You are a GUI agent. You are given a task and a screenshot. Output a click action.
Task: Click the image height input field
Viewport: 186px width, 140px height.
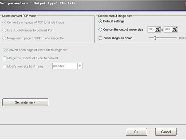[168, 29]
